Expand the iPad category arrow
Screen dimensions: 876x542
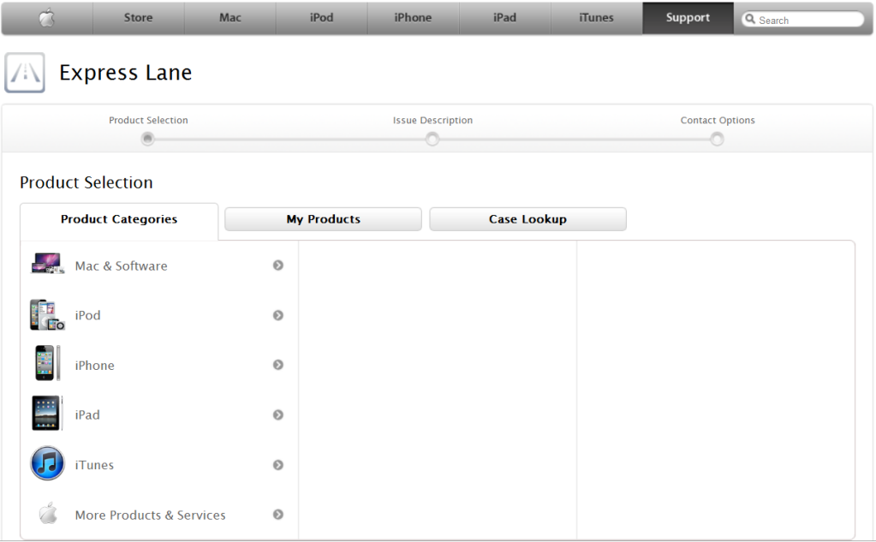click(277, 414)
